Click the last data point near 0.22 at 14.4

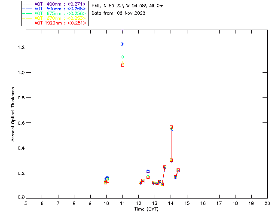click(178, 170)
